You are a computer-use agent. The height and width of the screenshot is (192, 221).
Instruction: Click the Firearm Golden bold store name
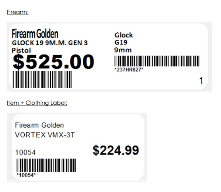pos(35,34)
